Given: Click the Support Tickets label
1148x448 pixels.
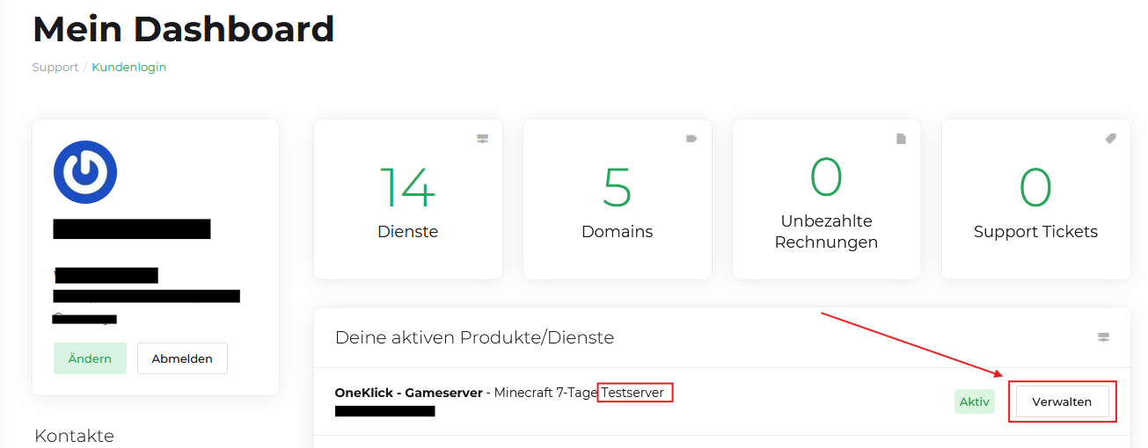Looking at the screenshot, I should [x=1035, y=232].
